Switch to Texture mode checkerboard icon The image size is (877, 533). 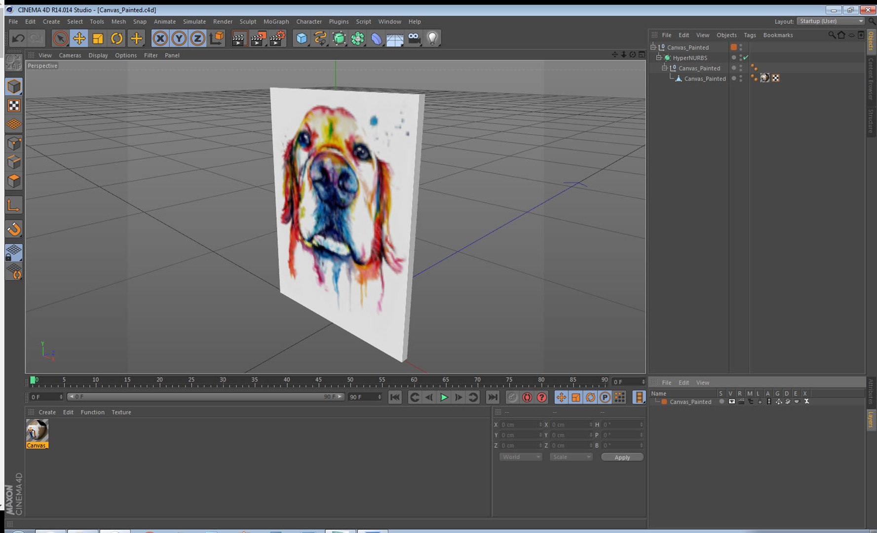(14, 106)
